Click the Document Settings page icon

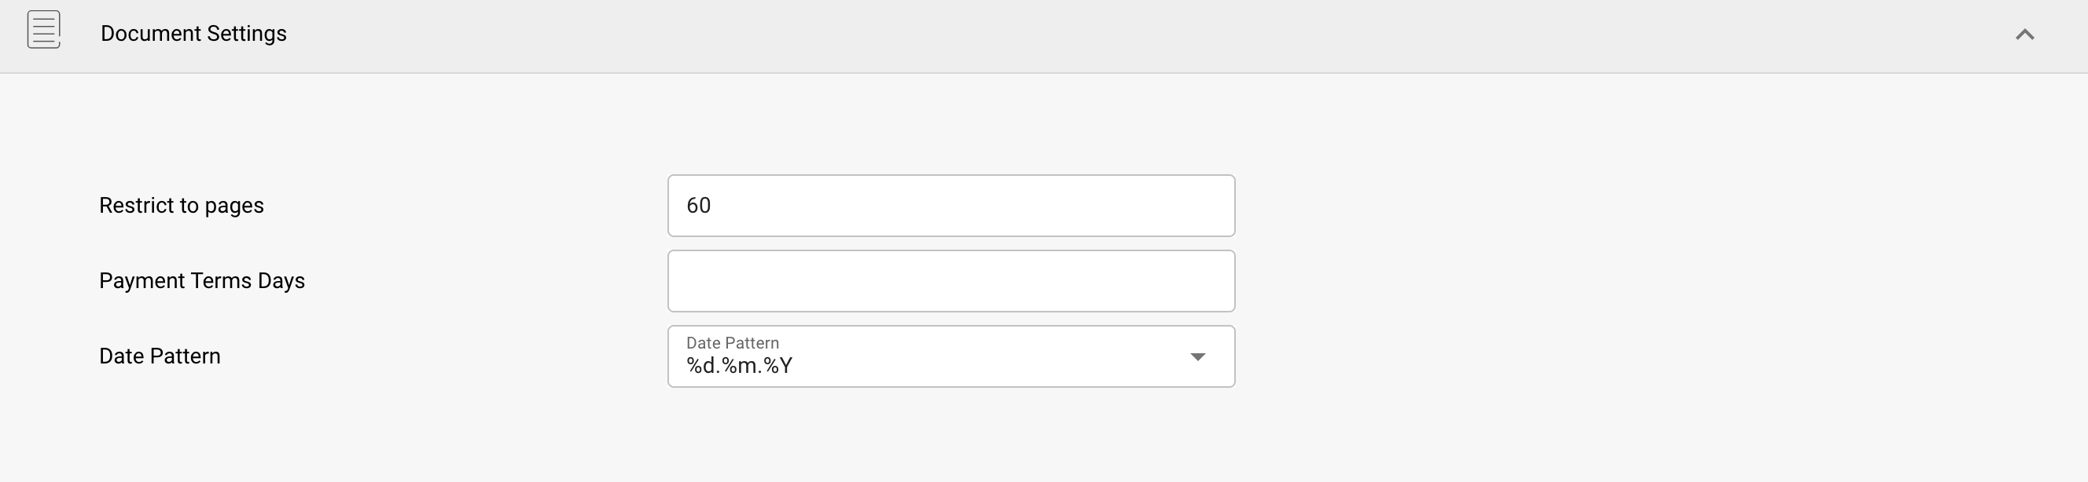click(x=44, y=31)
